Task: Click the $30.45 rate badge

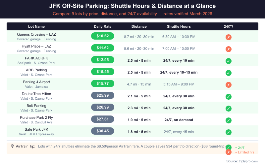Action: point(103,131)
